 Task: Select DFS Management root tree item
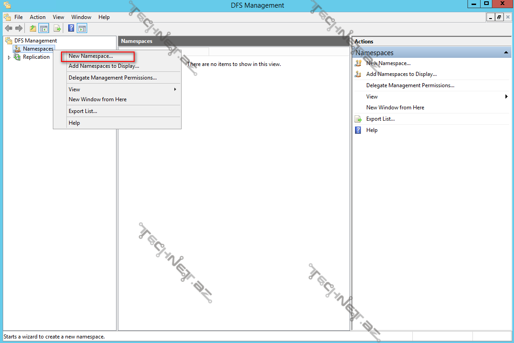[x=35, y=41]
